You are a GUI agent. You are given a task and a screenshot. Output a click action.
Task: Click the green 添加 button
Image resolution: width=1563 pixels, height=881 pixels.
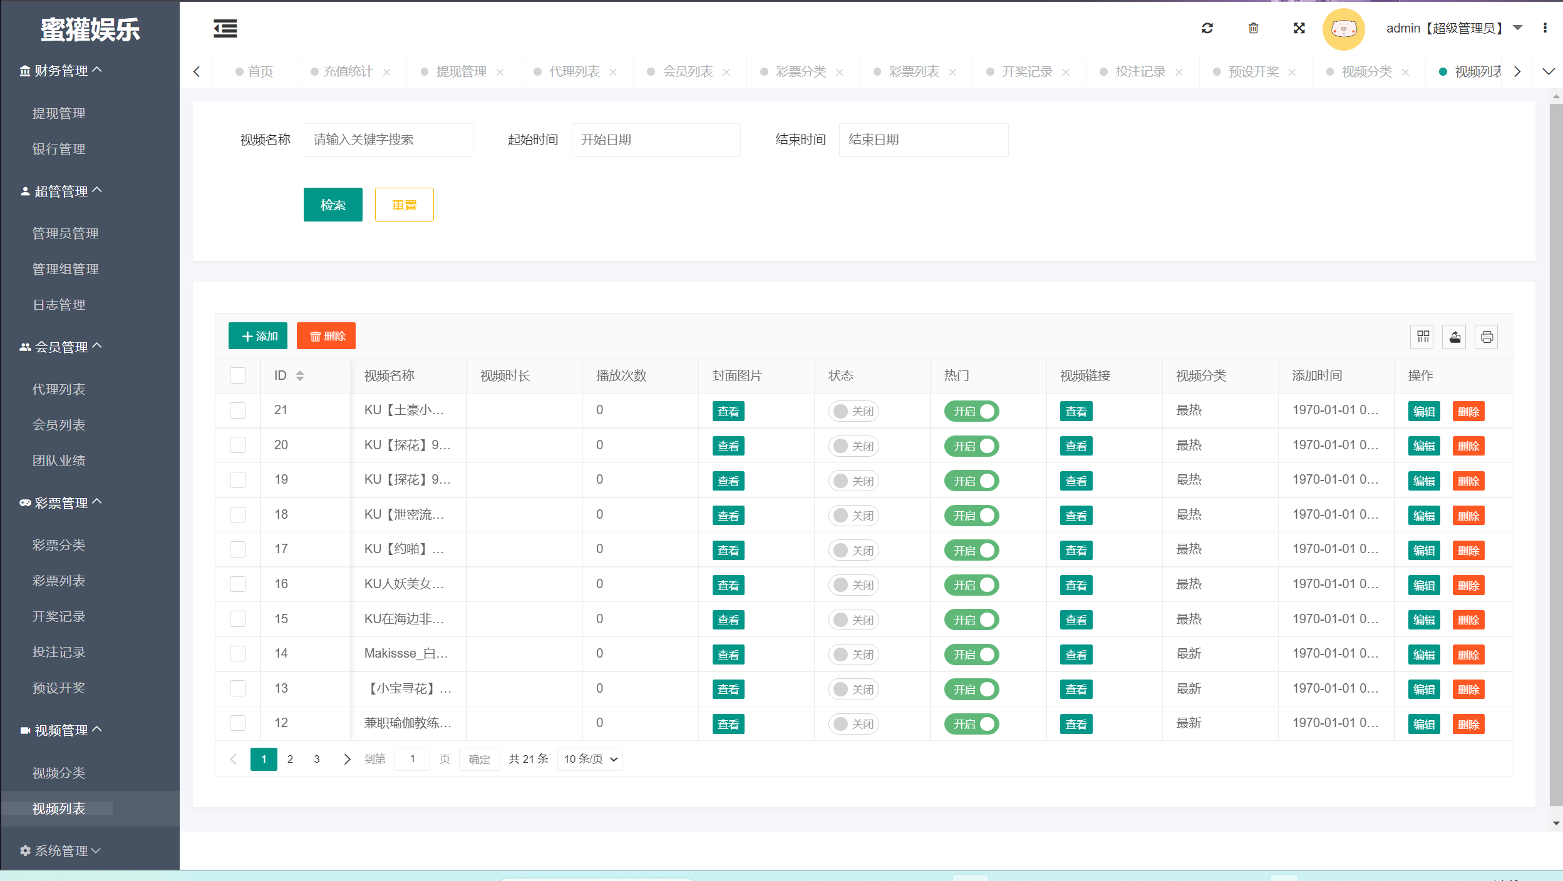(258, 336)
